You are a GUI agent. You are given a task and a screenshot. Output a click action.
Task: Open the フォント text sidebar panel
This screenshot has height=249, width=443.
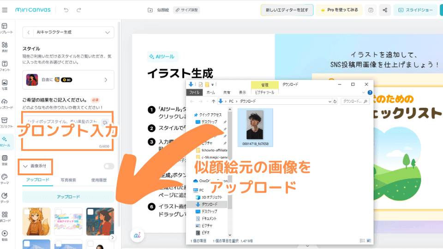[5, 66]
